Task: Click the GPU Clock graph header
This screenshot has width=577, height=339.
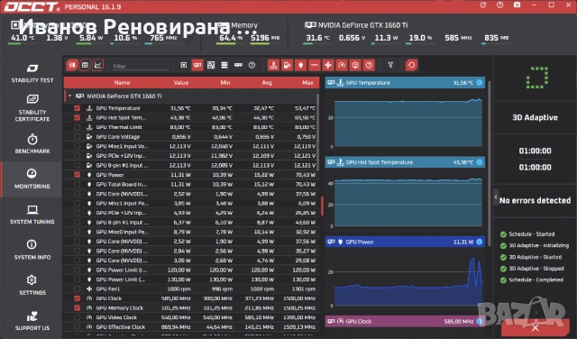Action: [405, 321]
